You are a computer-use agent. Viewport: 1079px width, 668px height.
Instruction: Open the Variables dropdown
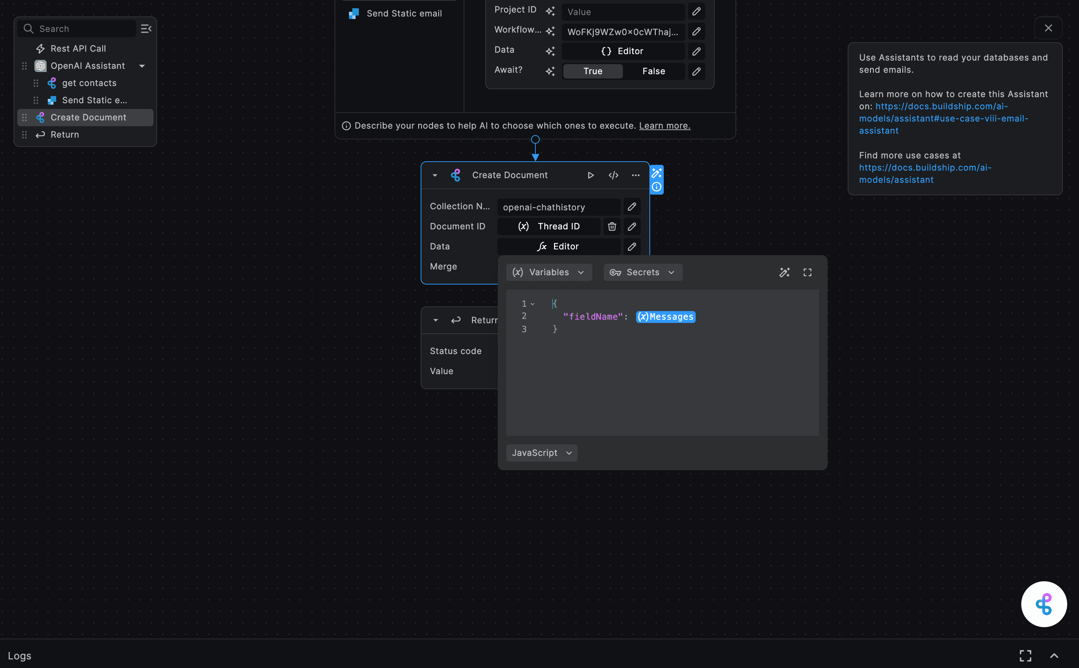[x=549, y=272]
